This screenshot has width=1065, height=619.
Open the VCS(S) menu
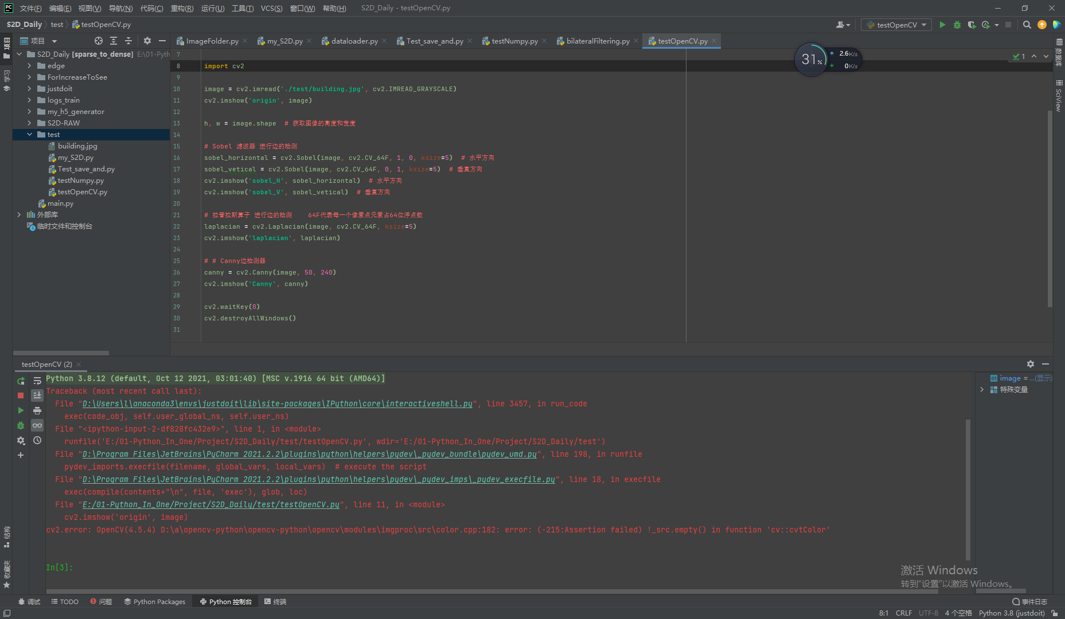click(271, 8)
